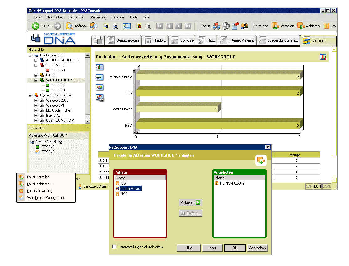
Task: Click the previous-record navigation icon
Action: (169, 26)
